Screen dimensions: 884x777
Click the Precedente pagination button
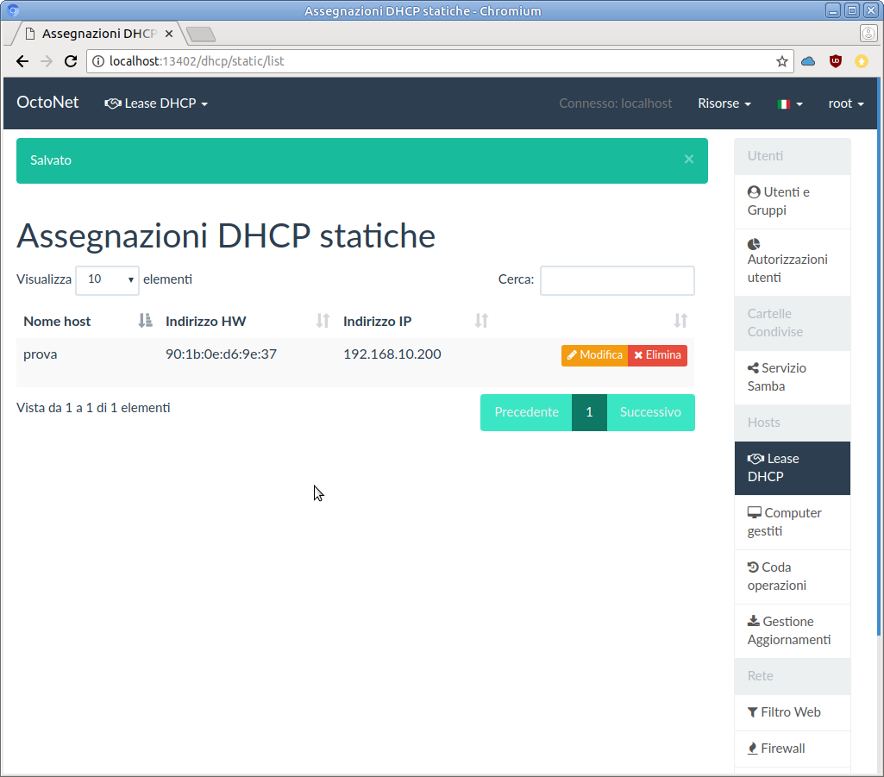[526, 412]
